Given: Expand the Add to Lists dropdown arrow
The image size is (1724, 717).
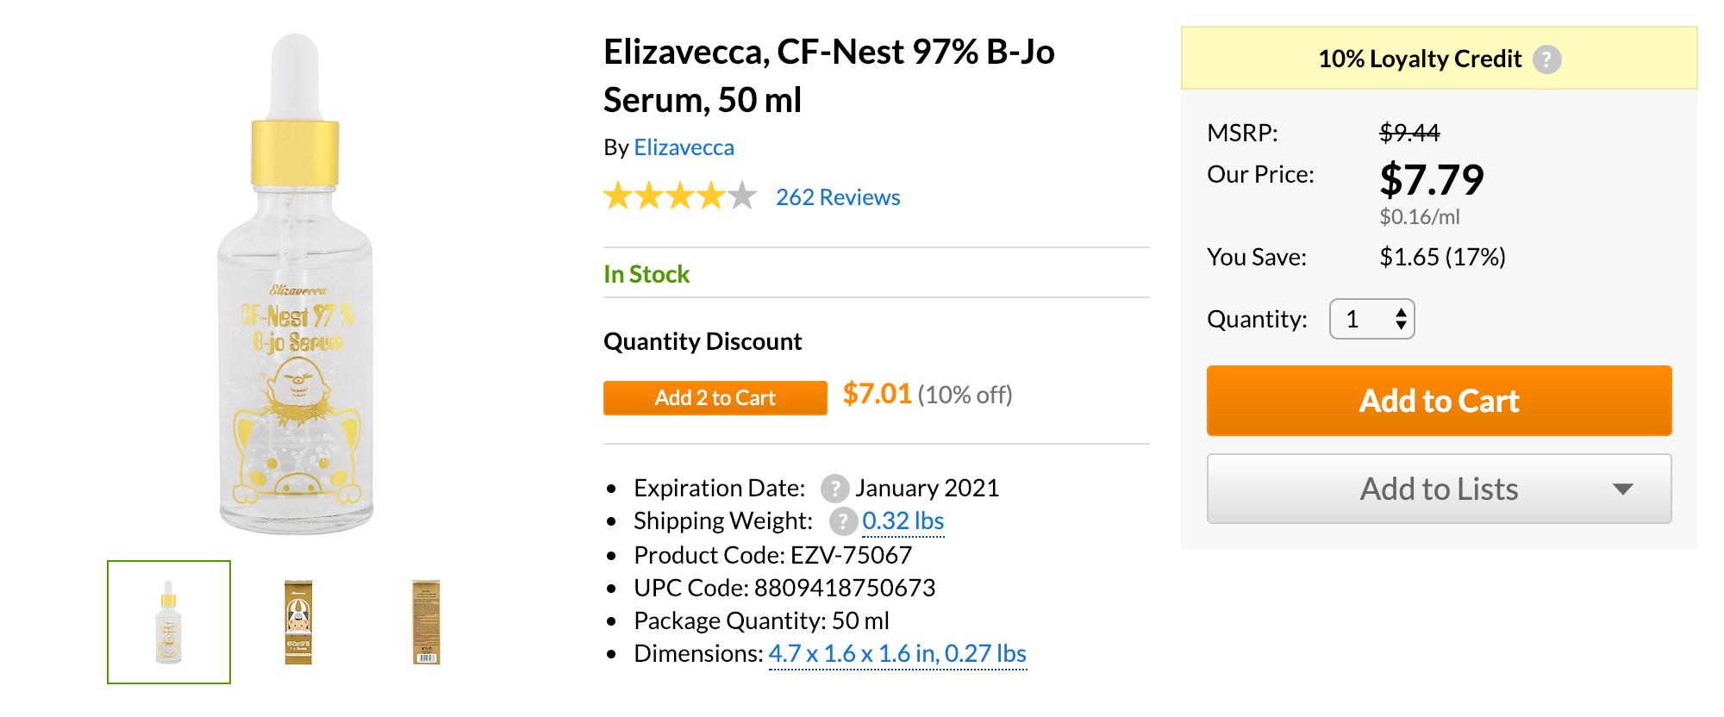Looking at the screenshot, I should click(1623, 489).
